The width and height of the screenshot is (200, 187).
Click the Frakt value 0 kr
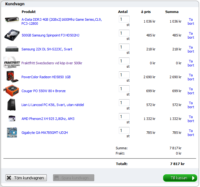(x=179, y=153)
